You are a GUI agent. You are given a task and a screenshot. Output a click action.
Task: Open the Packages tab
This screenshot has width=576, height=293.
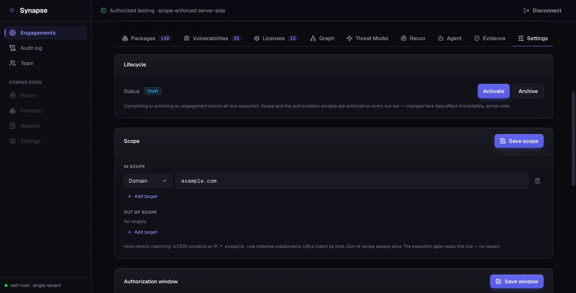[x=147, y=38]
